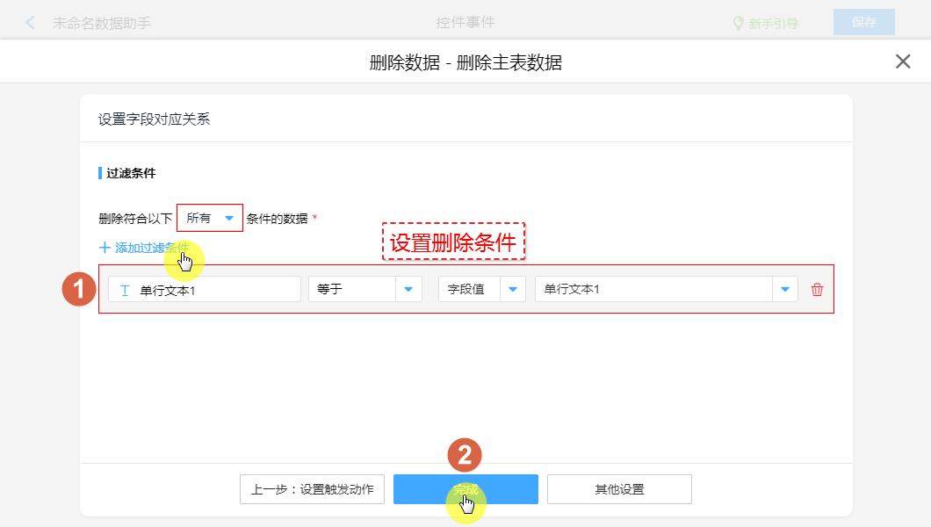Viewport: 931px width, 527px height.
Task: Close the 删除数据 dialog with X
Action: point(902,61)
